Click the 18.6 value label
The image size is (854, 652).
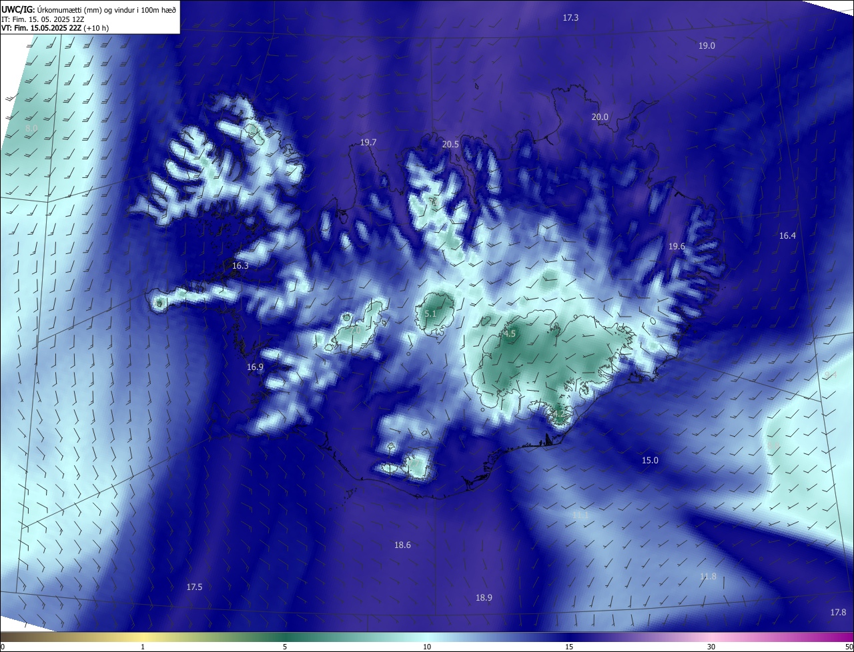coord(402,545)
